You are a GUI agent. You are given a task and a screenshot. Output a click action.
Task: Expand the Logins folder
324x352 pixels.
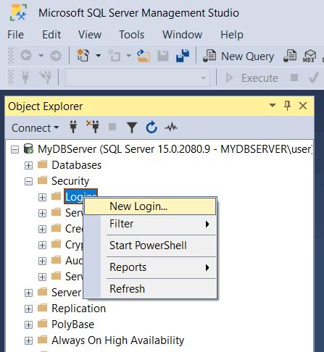tap(42, 198)
